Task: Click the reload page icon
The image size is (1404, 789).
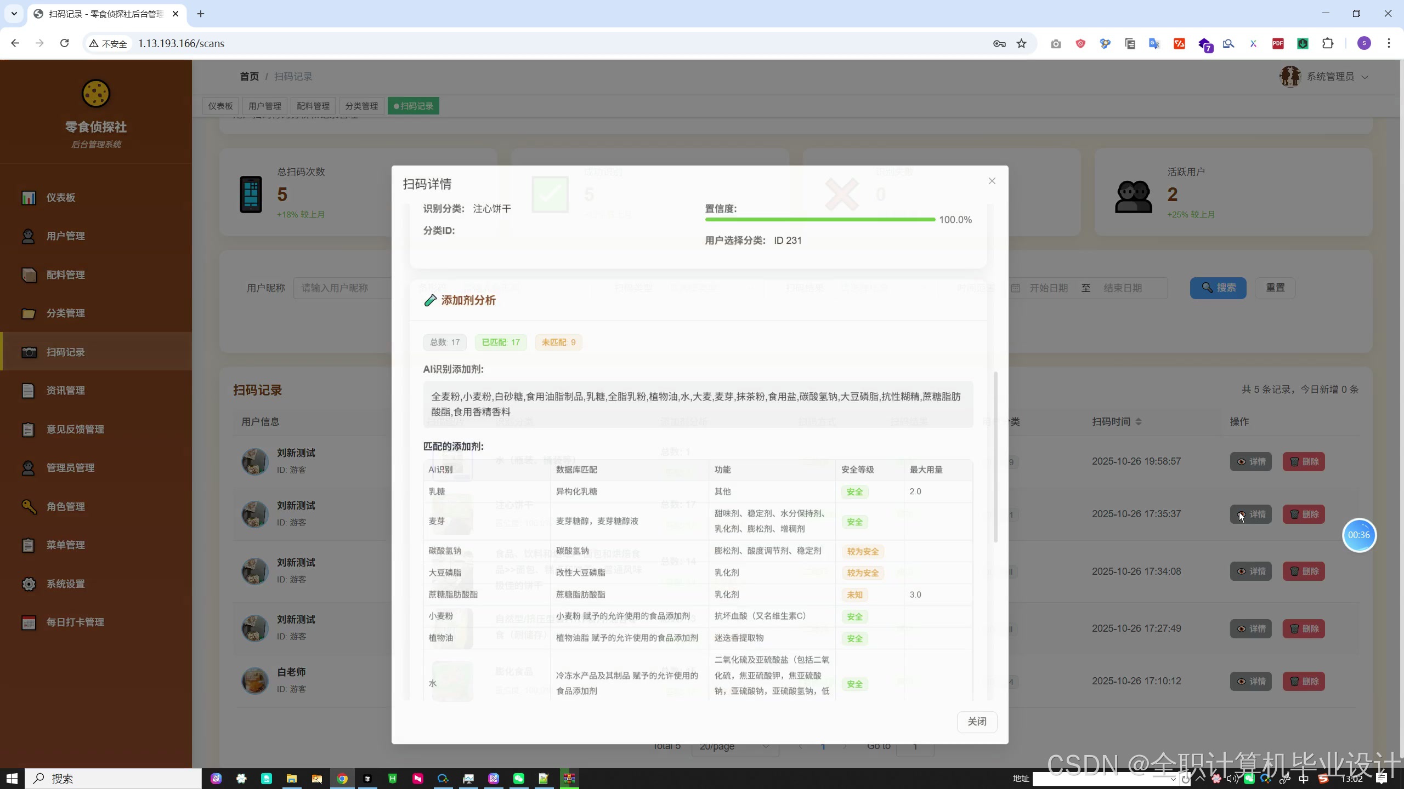Action: point(65,43)
